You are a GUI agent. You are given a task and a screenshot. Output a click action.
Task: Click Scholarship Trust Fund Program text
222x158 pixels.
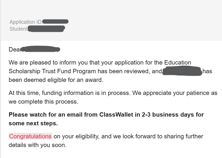point(53,71)
